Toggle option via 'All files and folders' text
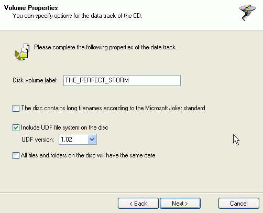The width and height of the screenshot is (263, 213). click(x=88, y=155)
